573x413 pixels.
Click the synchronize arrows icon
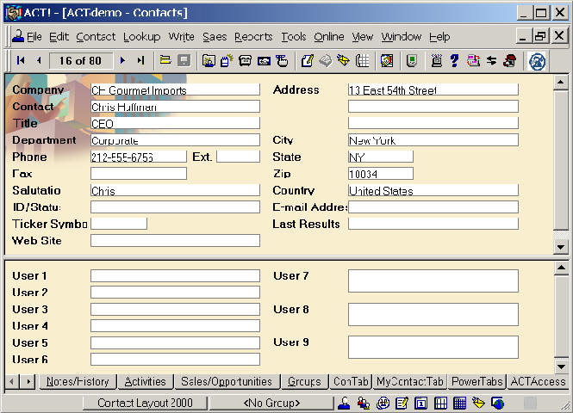(x=491, y=60)
